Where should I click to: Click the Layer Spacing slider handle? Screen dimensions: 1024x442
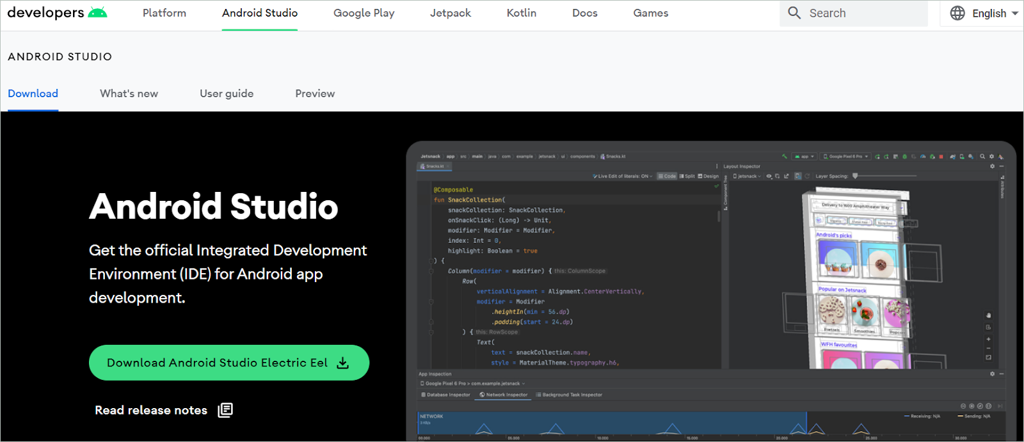pyautogui.click(x=855, y=176)
